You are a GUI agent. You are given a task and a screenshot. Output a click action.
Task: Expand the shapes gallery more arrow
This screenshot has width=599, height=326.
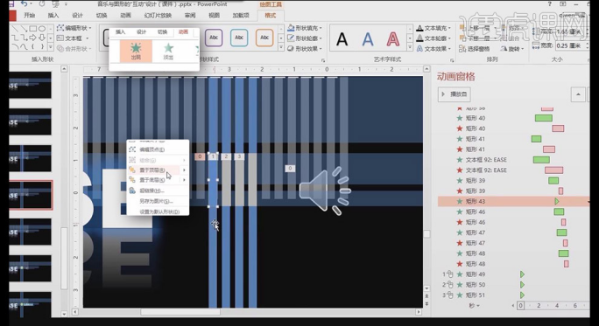51,47
